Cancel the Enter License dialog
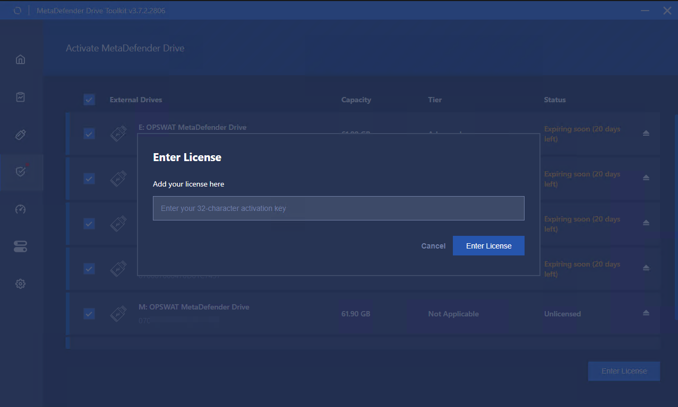Viewport: 678px width, 407px height. pyautogui.click(x=433, y=246)
